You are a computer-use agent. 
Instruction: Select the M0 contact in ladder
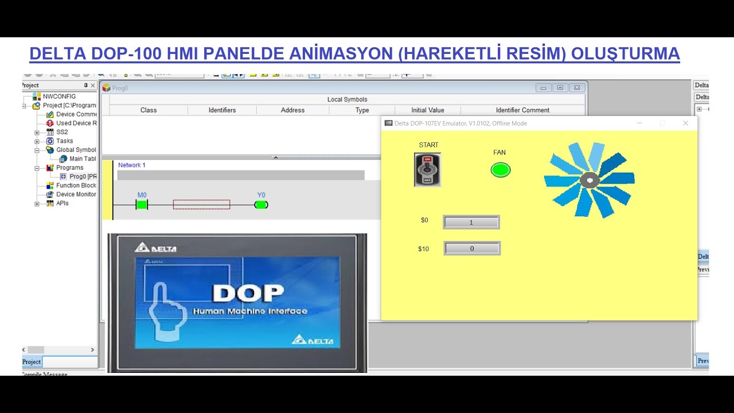coord(142,205)
